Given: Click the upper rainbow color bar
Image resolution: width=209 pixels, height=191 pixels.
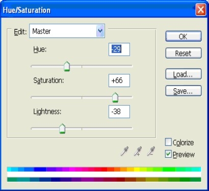Looking at the screenshot, I should coord(104,169).
